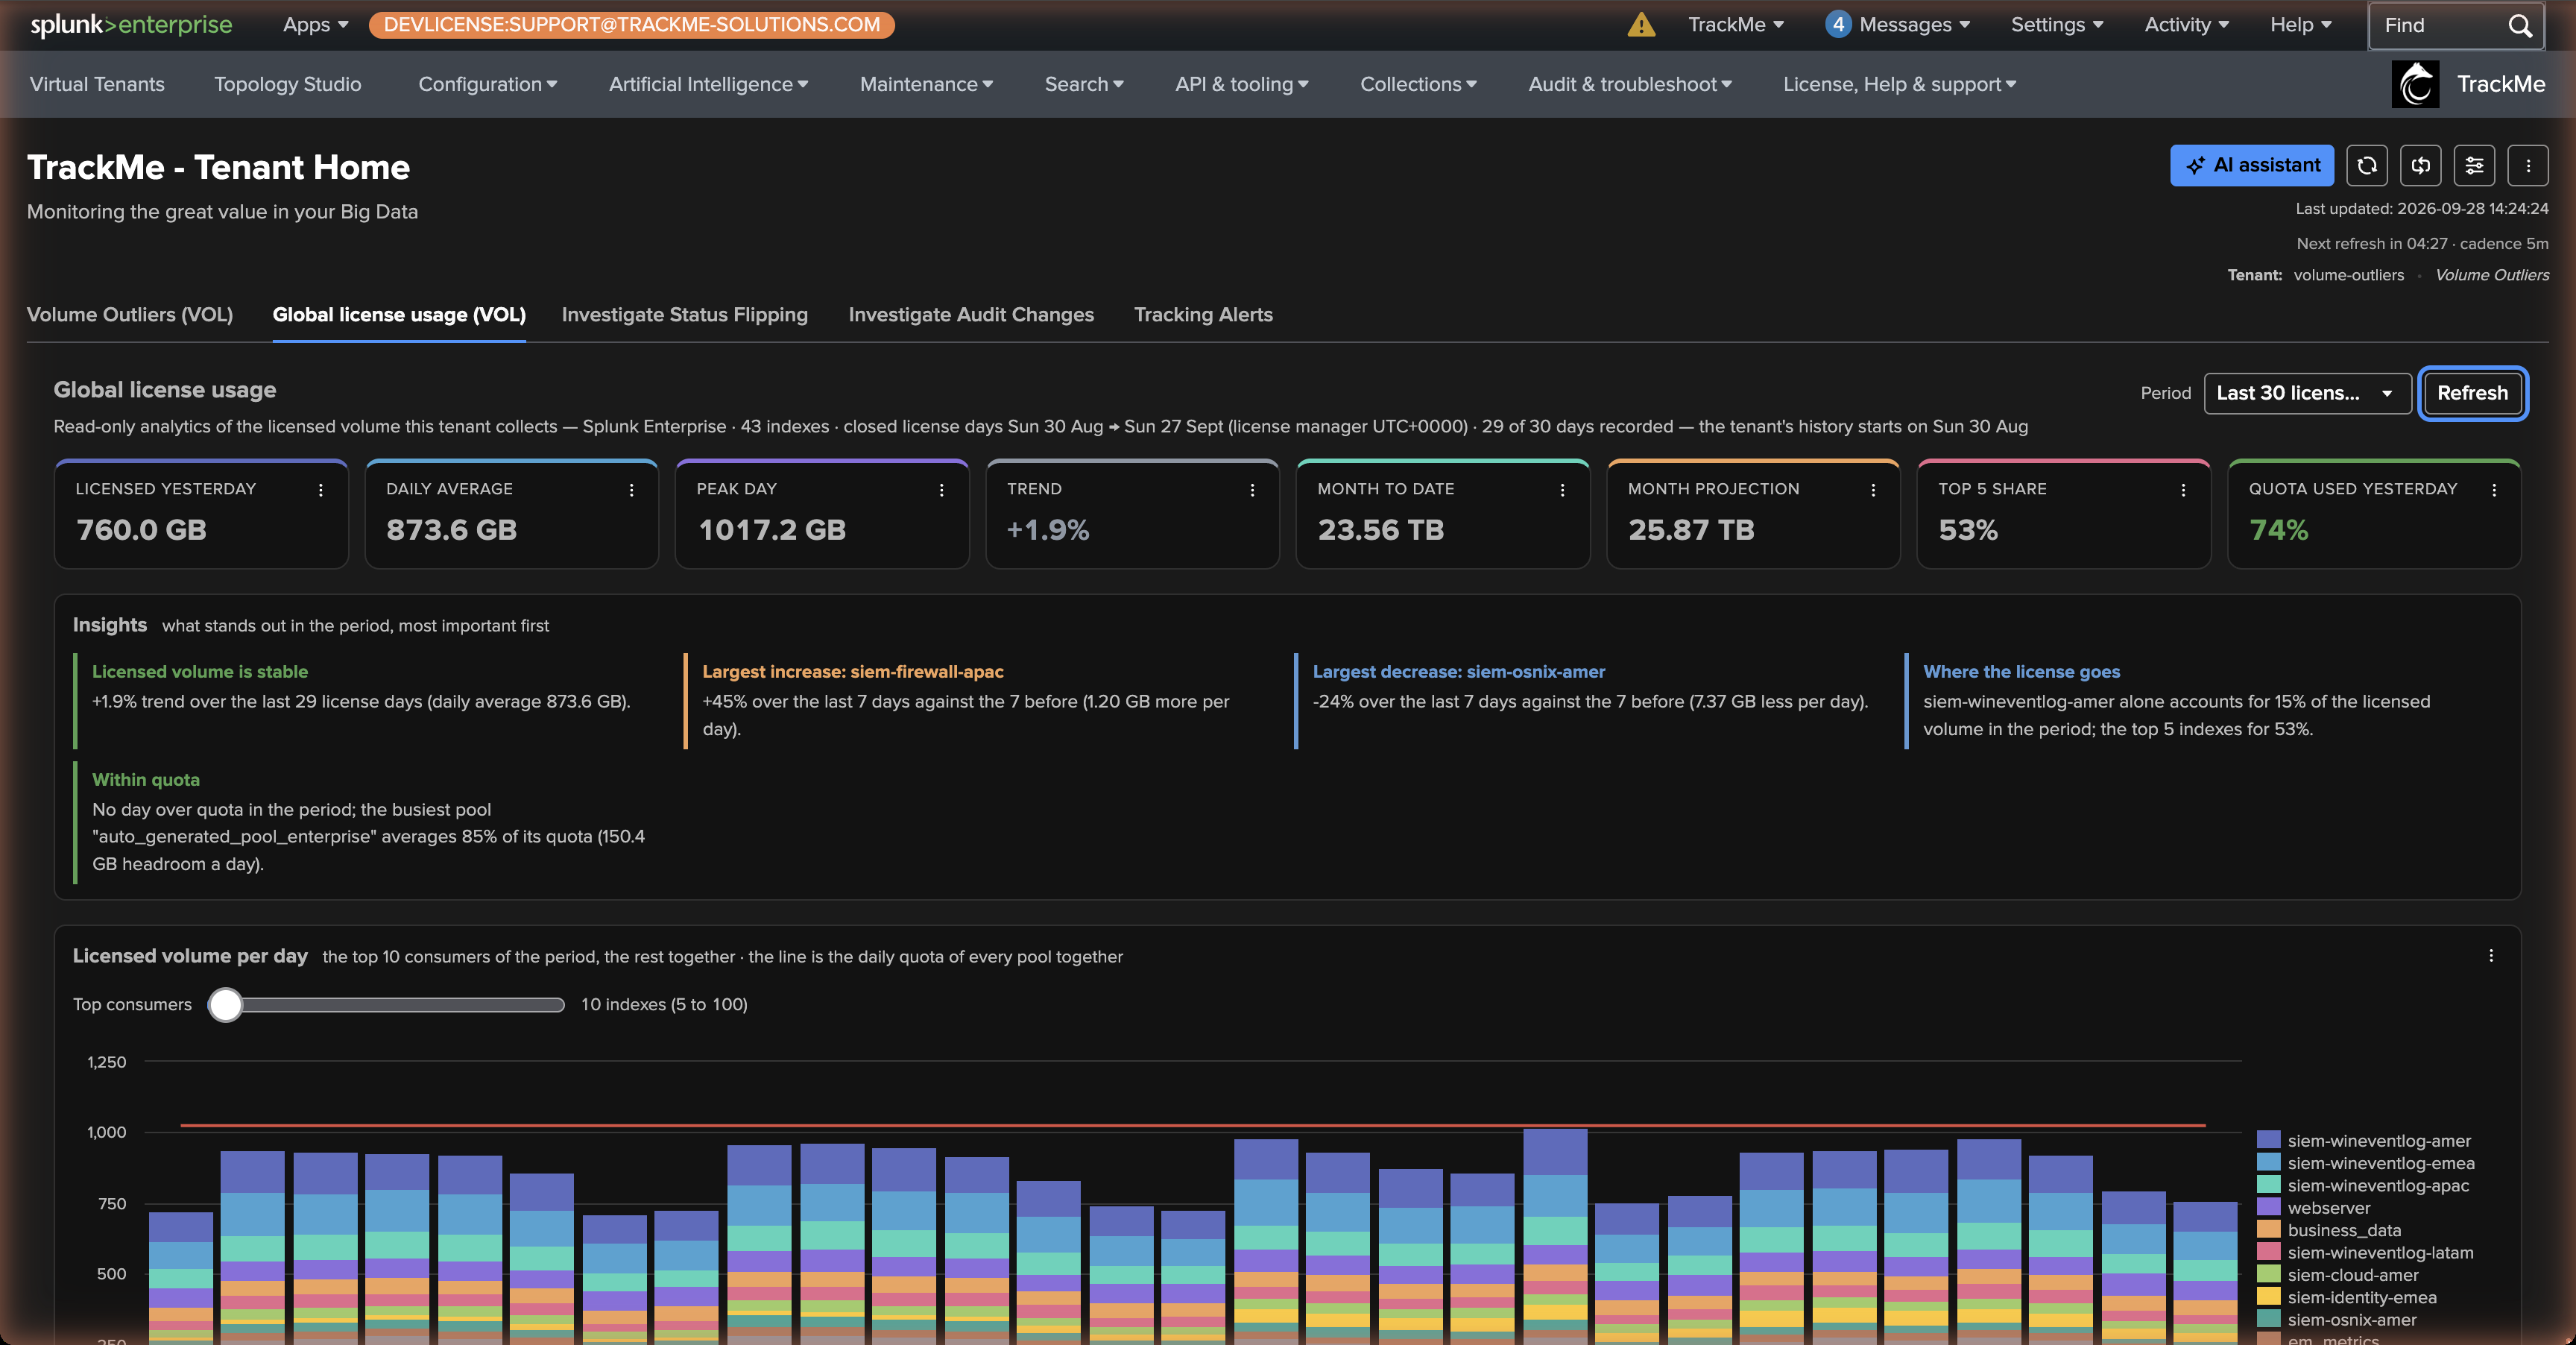Open the sliders settings icon in header toolbar

[x=2474, y=165]
